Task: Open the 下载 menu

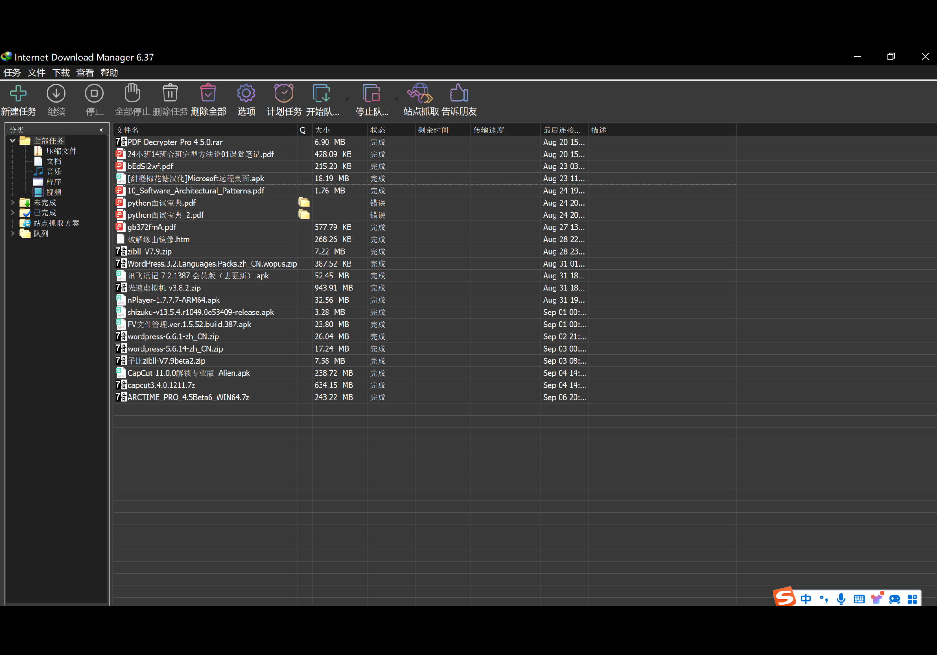Action: [x=61, y=73]
